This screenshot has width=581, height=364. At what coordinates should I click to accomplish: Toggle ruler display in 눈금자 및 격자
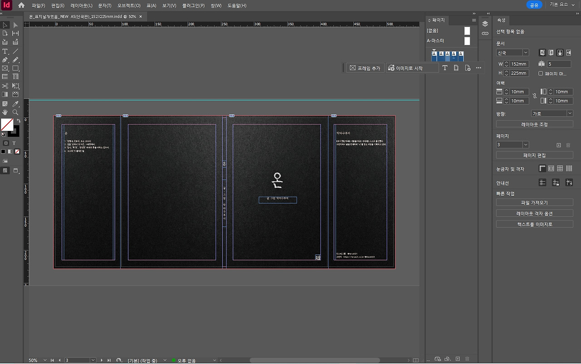pos(542,169)
